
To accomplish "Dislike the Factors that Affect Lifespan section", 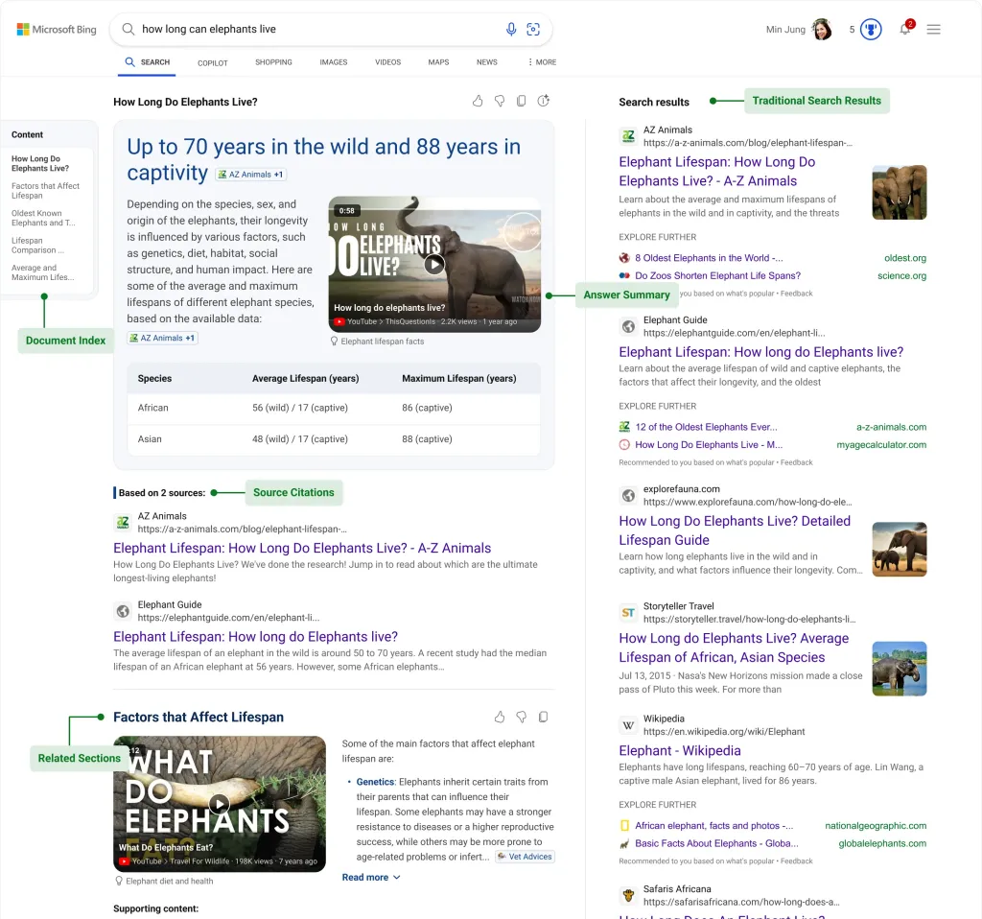I will click(521, 717).
